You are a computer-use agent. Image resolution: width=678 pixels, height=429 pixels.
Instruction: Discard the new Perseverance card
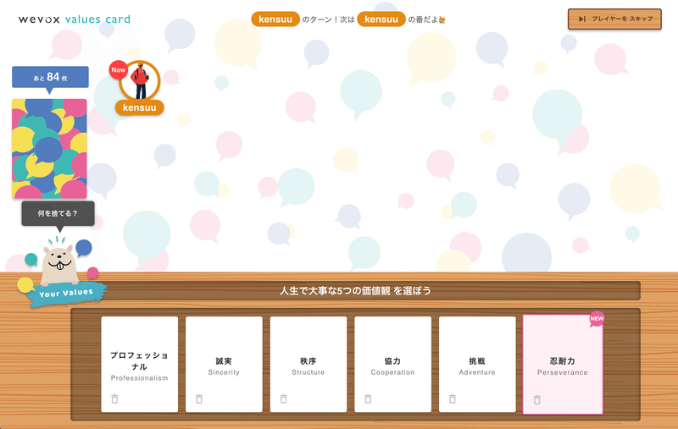[x=537, y=400]
